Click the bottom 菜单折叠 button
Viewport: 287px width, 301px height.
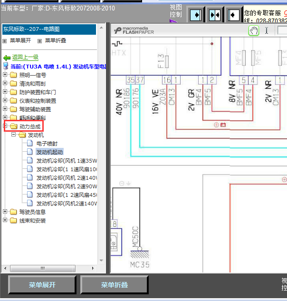tap(115, 285)
